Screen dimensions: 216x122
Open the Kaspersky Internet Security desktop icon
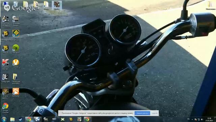[x=5, y=64]
